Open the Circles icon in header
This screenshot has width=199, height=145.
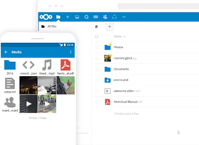(114, 17)
